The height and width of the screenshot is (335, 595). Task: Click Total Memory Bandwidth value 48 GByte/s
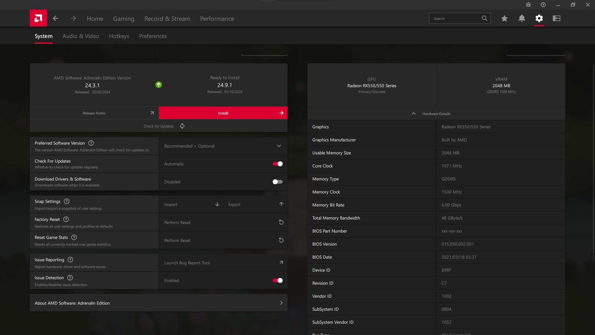click(x=452, y=218)
